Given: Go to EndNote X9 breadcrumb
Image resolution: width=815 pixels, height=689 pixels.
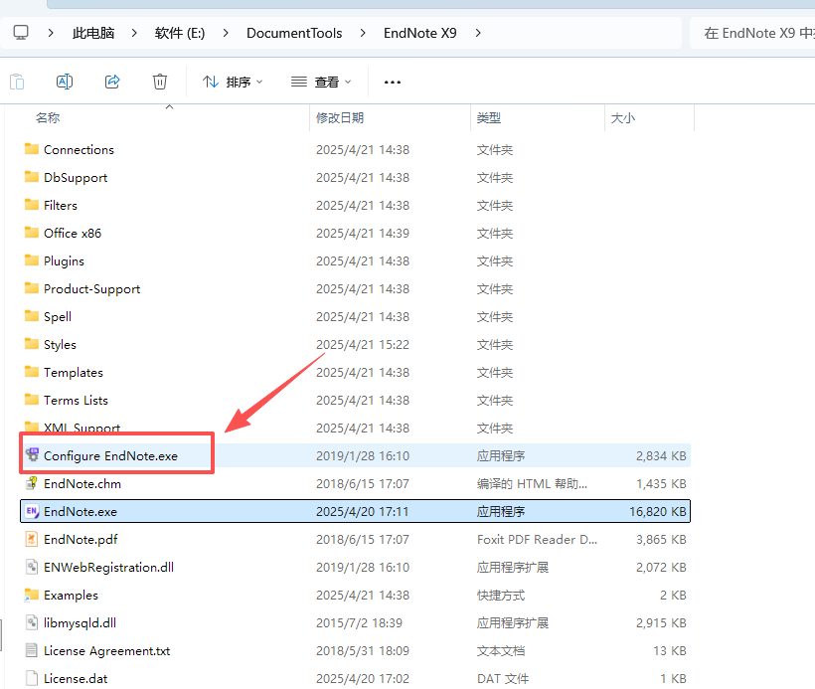Looking at the screenshot, I should tap(420, 33).
